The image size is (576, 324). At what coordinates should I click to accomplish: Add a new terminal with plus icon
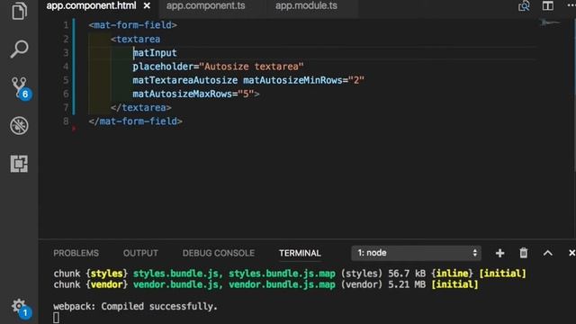tap(499, 253)
